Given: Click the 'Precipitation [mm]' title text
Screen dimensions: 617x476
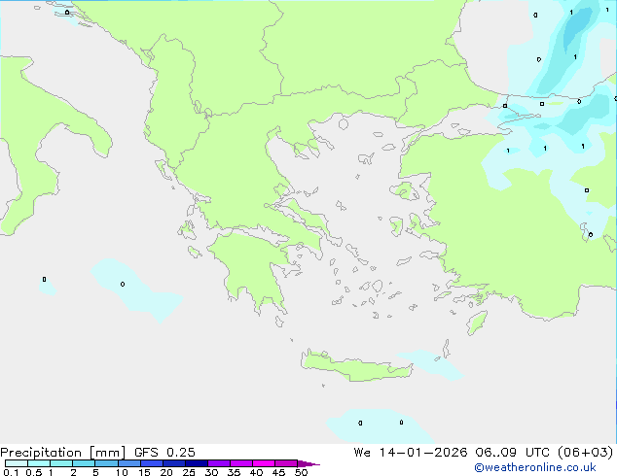Looking at the screenshot, I should (62, 453).
